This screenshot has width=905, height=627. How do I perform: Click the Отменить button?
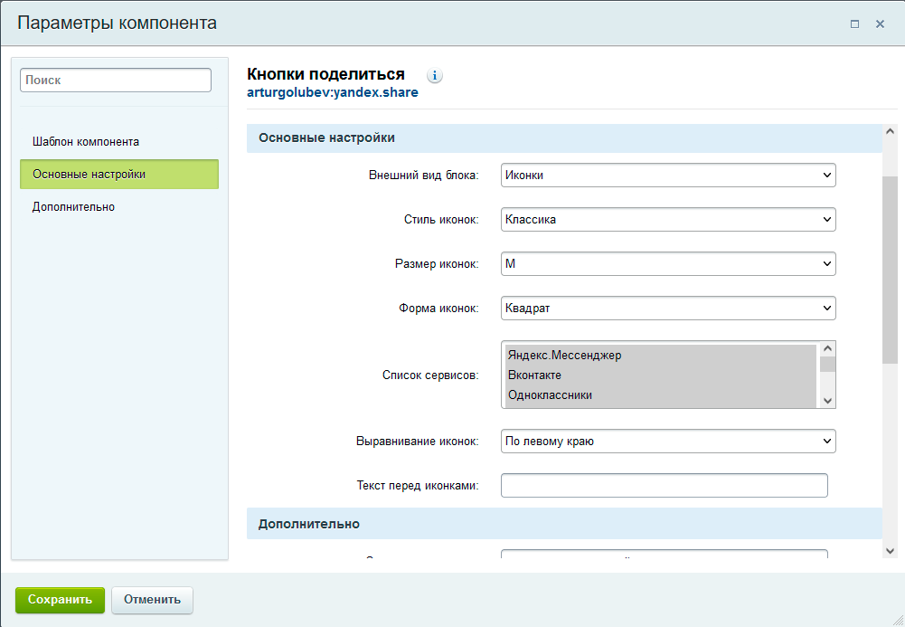click(152, 600)
